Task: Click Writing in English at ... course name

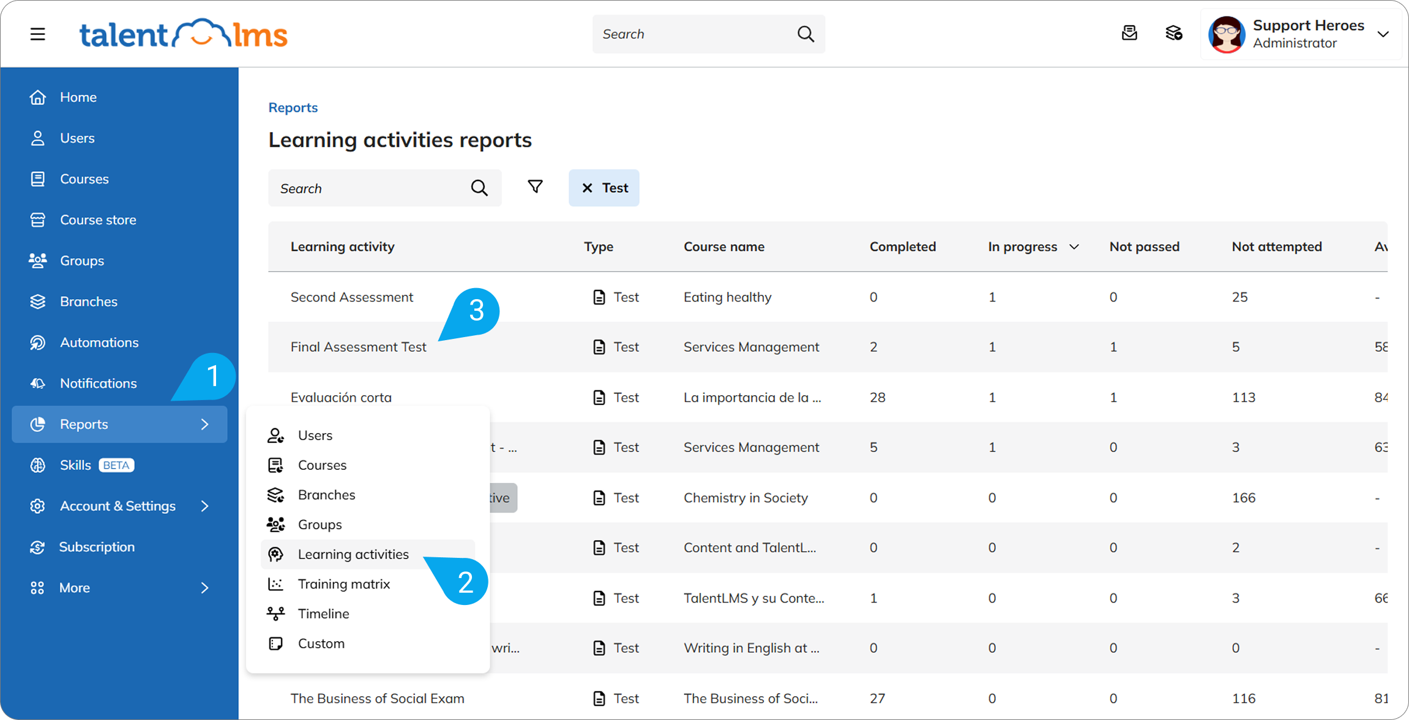Action: 751,648
